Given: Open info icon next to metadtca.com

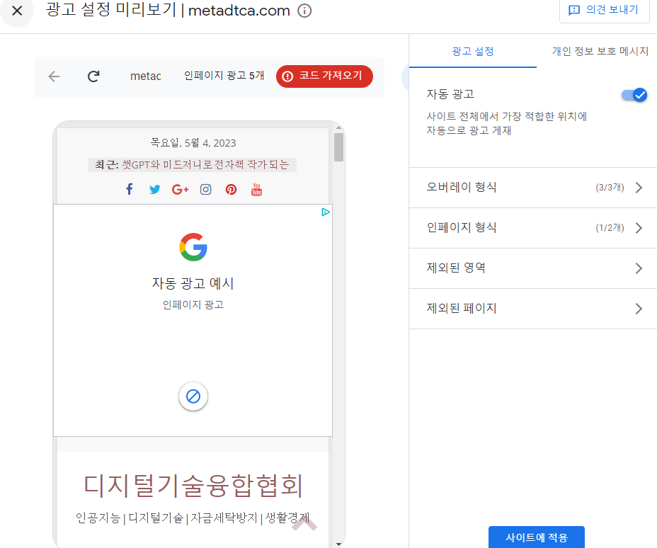Looking at the screenshot, I should pos(304,11).
